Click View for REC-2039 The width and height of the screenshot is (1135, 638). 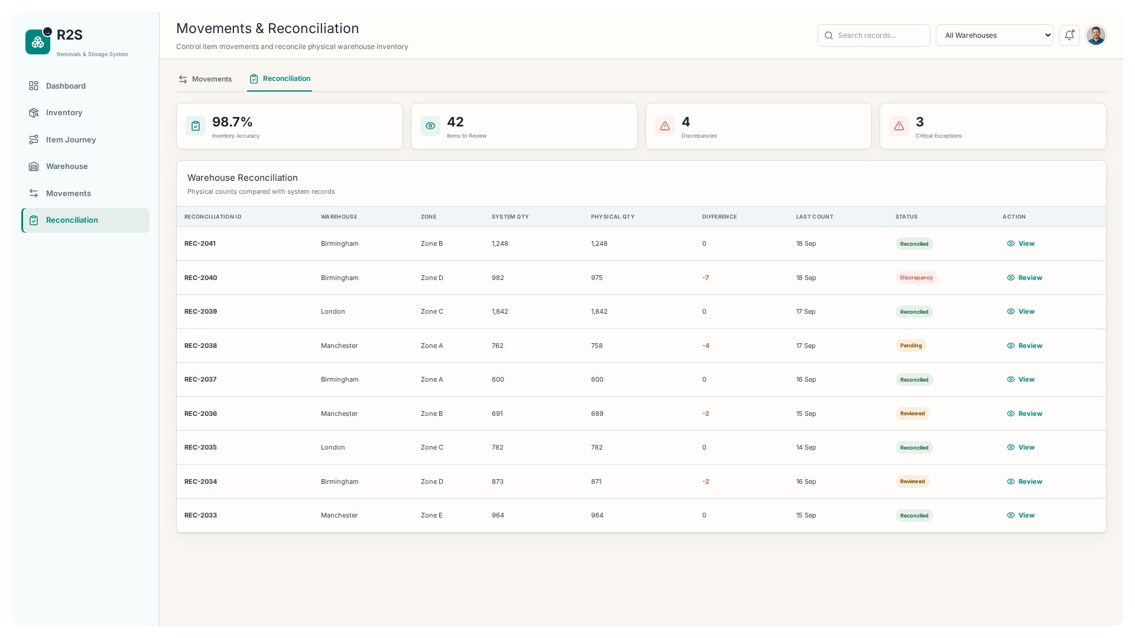1021,311
